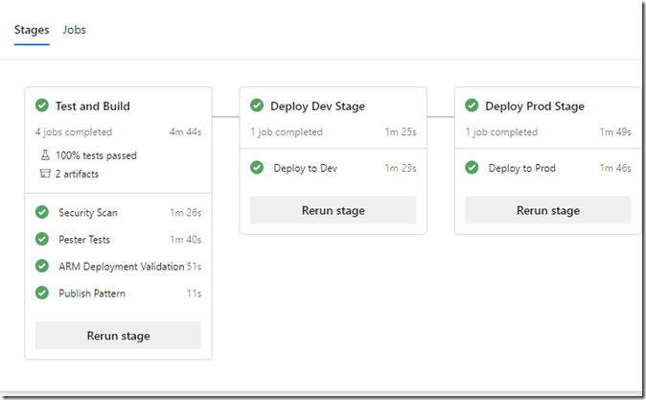Switch to the Jobs tab

[x=74, y=30]
